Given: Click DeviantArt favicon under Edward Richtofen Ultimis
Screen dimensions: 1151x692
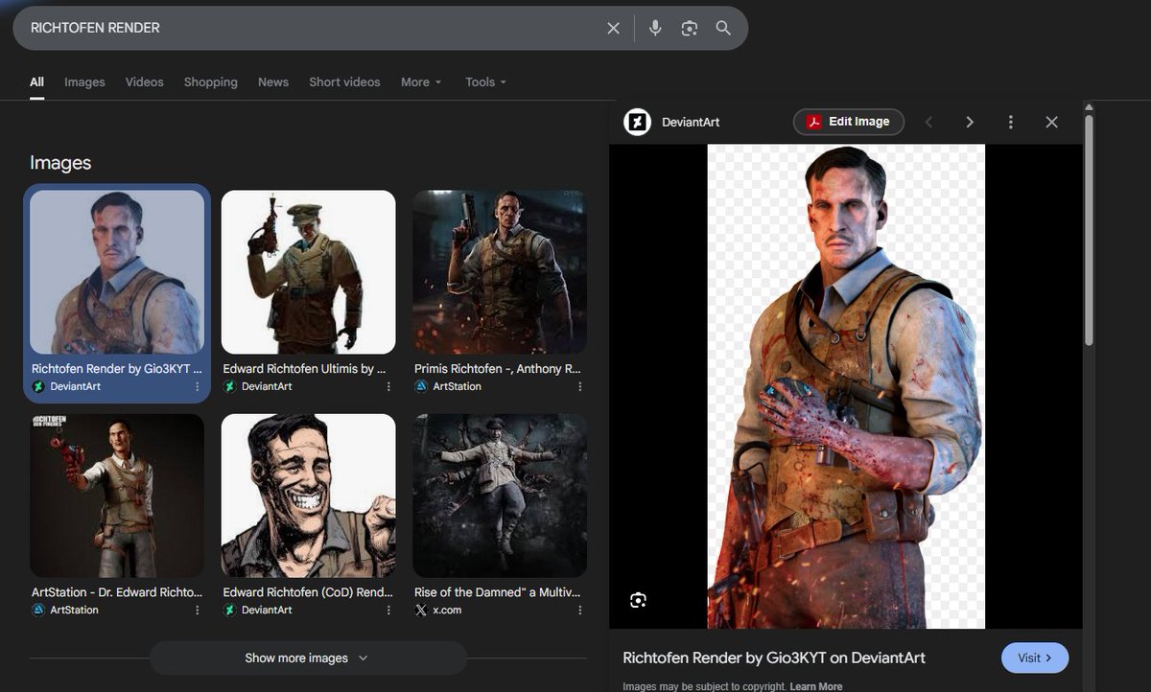Looking at the screenshot, I should 230,386.
